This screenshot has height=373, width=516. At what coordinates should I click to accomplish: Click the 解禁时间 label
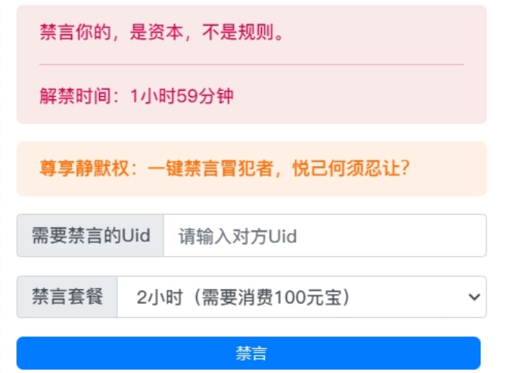(80, 96)
